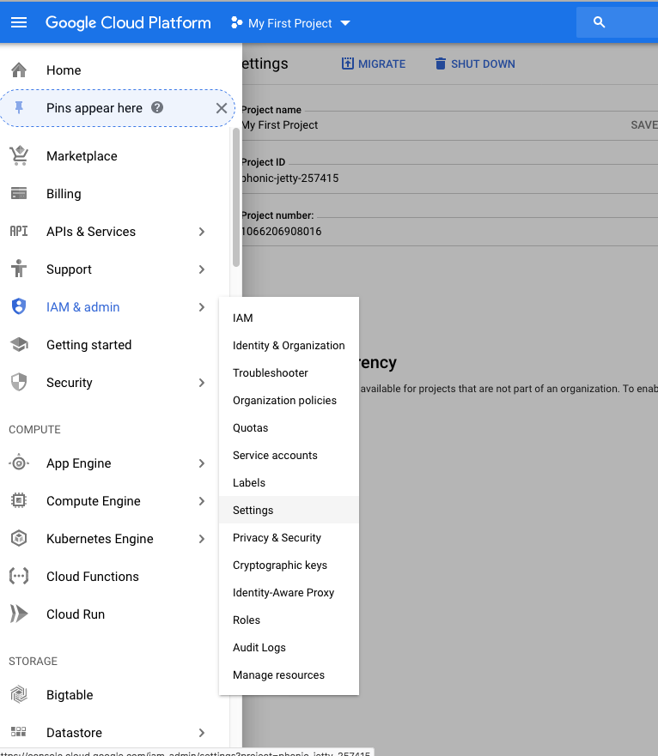Click the API icon for APIs & Services
The height and width of the screenshot is (756, 658).
coord(19,231)
